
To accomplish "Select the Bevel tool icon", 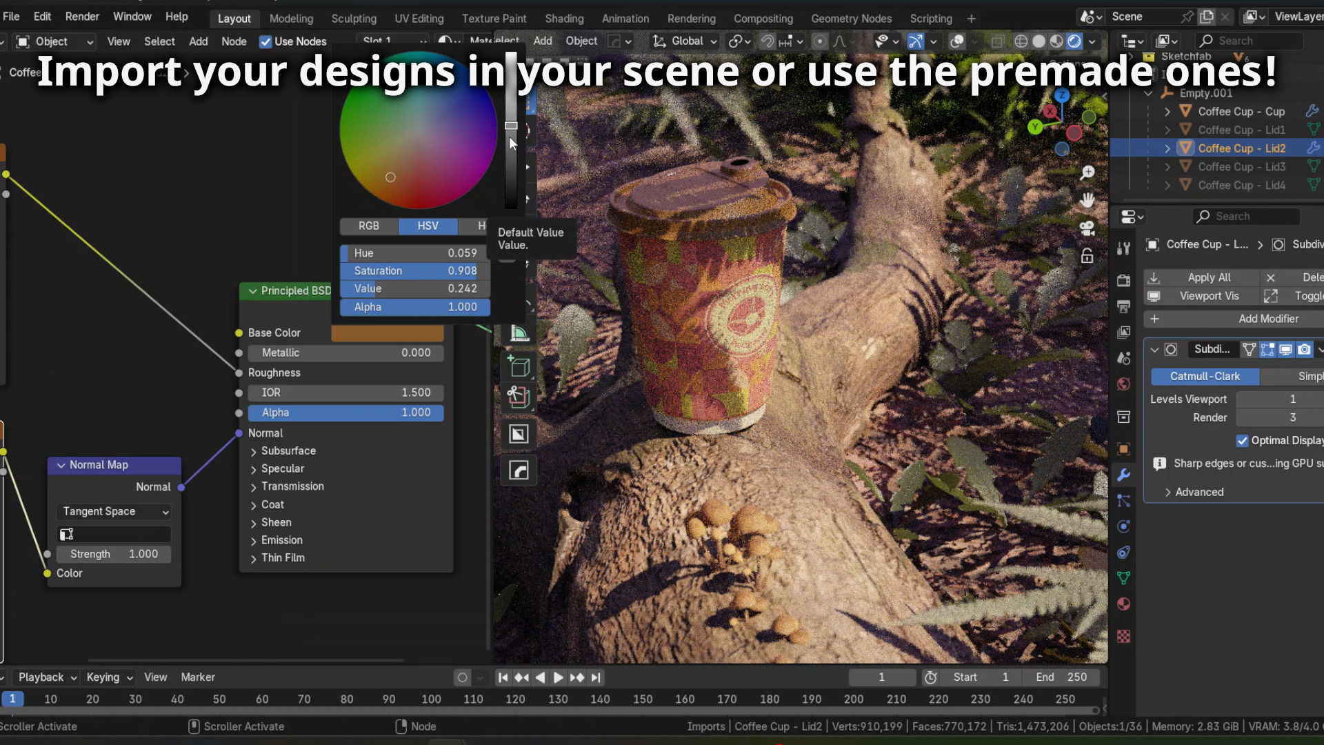I will click(x=519, y=470).
